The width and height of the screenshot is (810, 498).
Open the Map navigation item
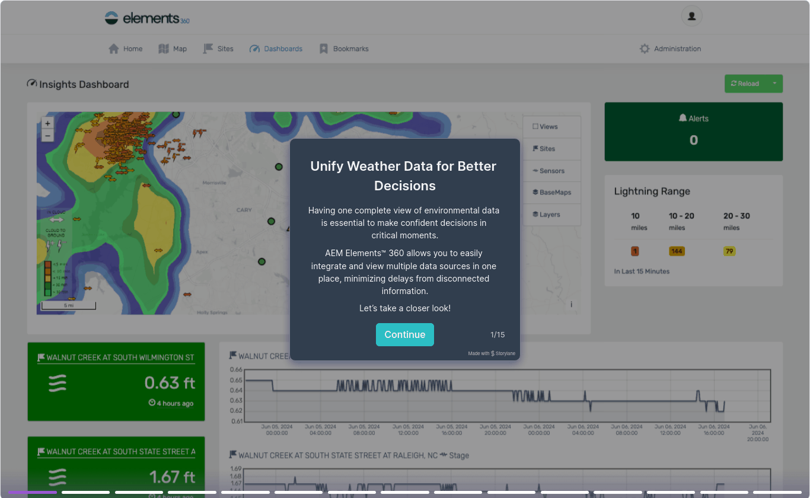click(173, 49)
